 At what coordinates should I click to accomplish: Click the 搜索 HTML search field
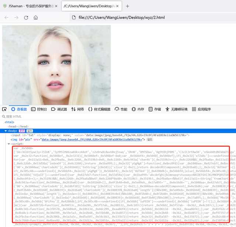point(118,117)
